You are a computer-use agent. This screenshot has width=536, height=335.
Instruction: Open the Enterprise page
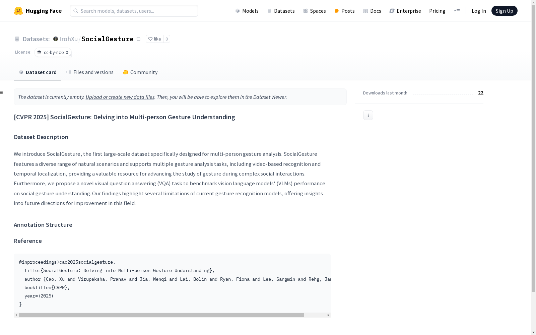coord(405,11)
